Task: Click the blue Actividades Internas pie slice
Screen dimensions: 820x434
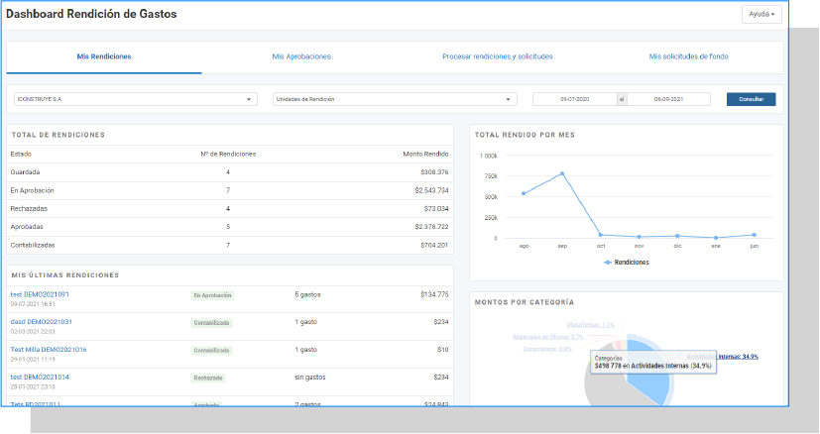Action: click(x=648, y=381)
